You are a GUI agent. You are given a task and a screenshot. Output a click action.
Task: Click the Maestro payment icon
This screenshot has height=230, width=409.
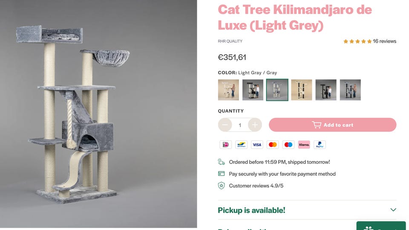click(288, 145)
